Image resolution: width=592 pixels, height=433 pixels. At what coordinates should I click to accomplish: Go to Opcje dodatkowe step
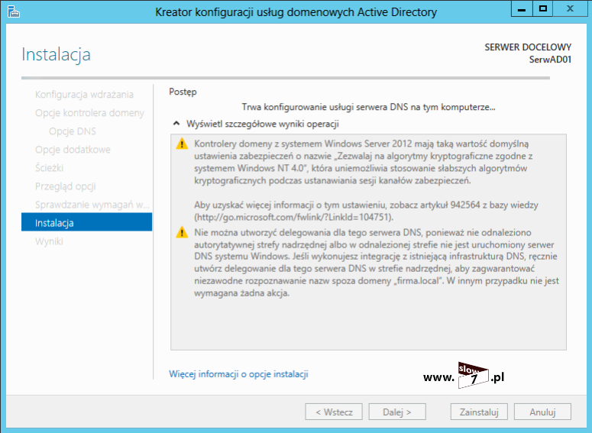pyautogui.click(x=73, y=150)
